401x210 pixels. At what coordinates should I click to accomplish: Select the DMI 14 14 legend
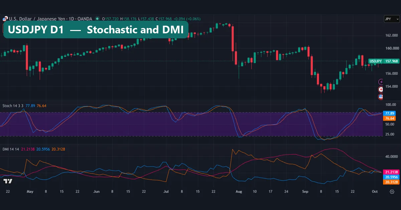(x=11, y=149)
